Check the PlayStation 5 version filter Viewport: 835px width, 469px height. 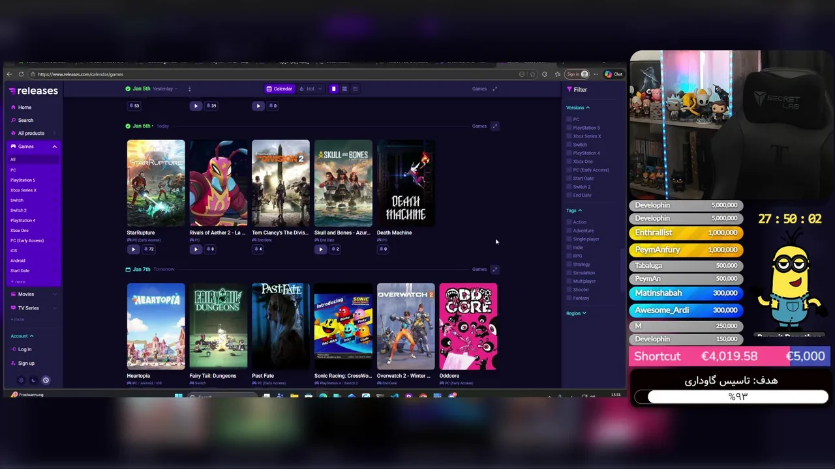(x=569, y=128)
